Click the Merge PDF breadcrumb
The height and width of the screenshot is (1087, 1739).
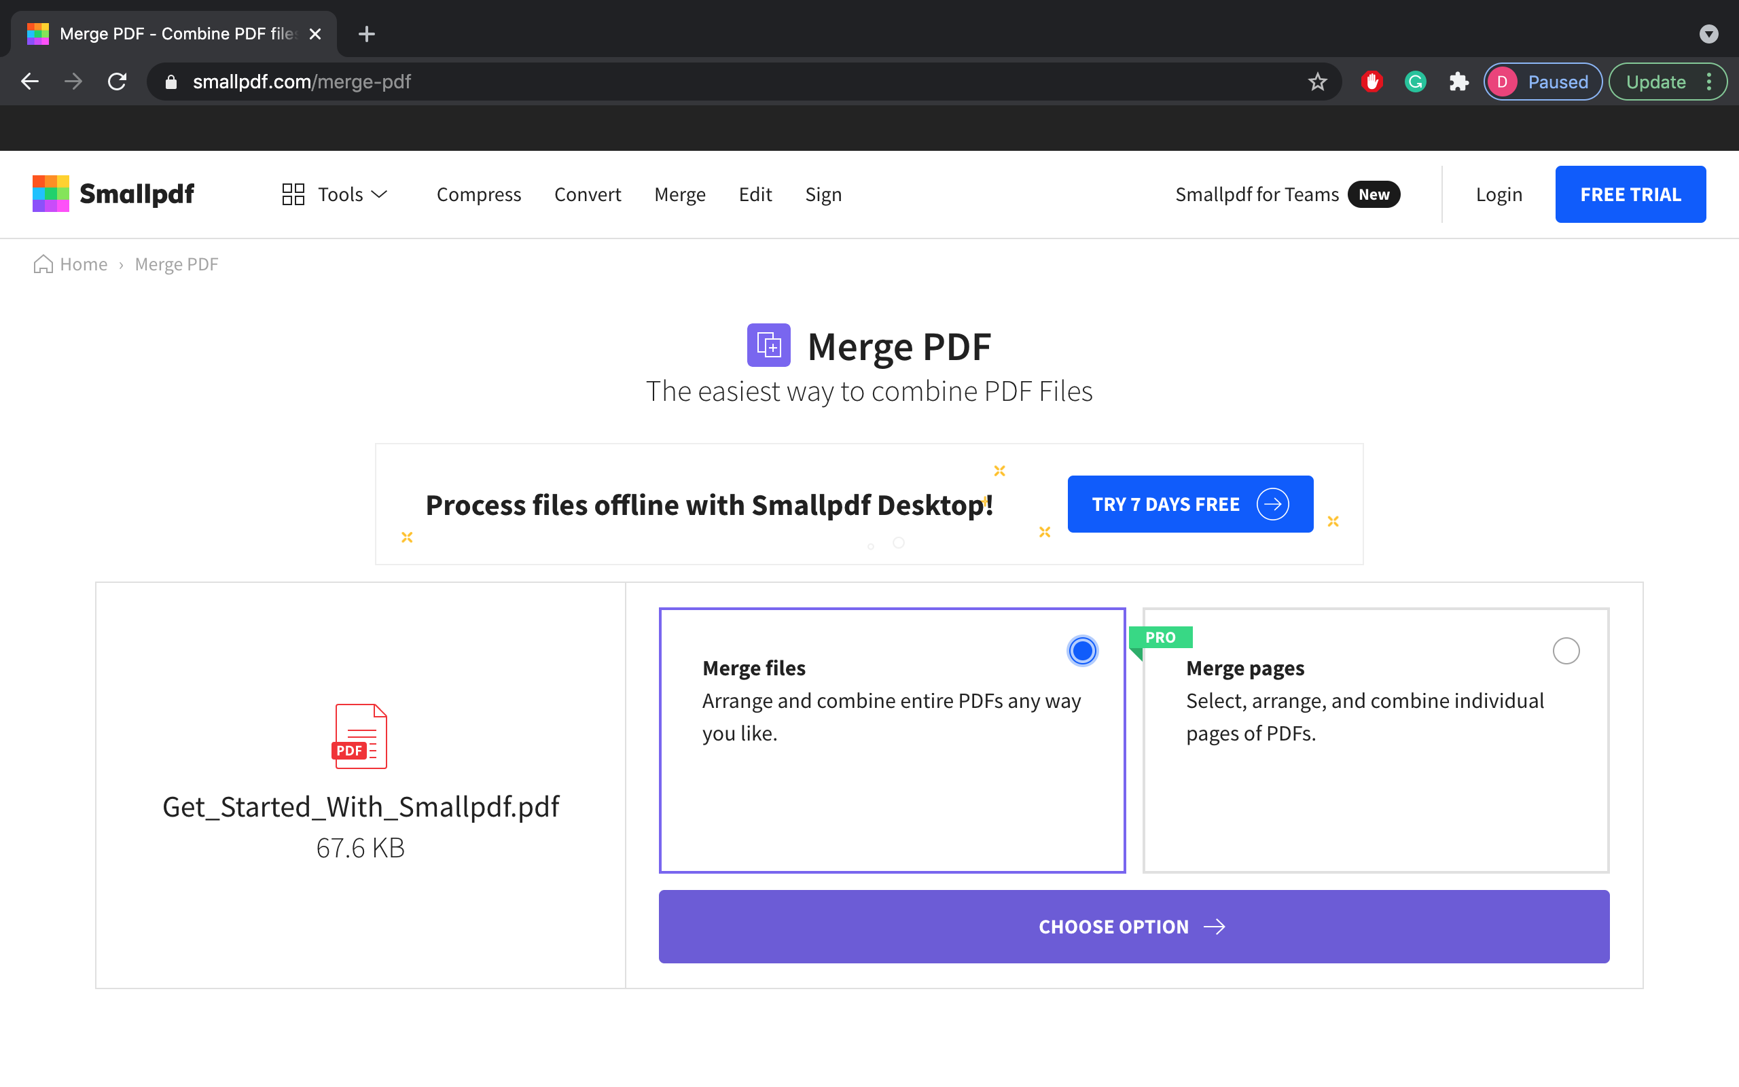[176, 264]
